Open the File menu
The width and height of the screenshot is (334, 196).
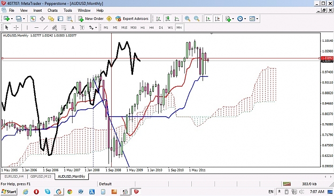[12, 10]
